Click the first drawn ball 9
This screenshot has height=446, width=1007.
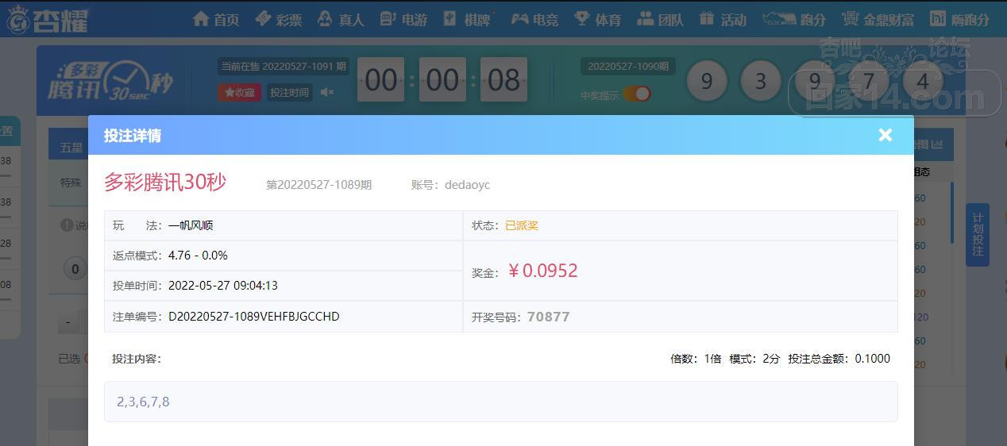[x=707, y=81]
